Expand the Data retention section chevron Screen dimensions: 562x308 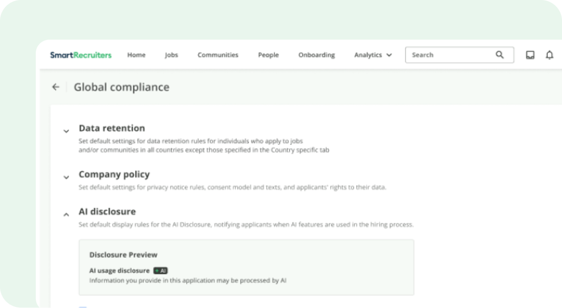[66, 131]
